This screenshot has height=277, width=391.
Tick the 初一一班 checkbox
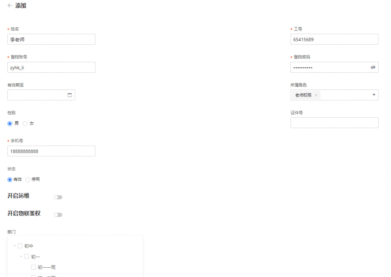pyautogui.click(x=34, y=268)
